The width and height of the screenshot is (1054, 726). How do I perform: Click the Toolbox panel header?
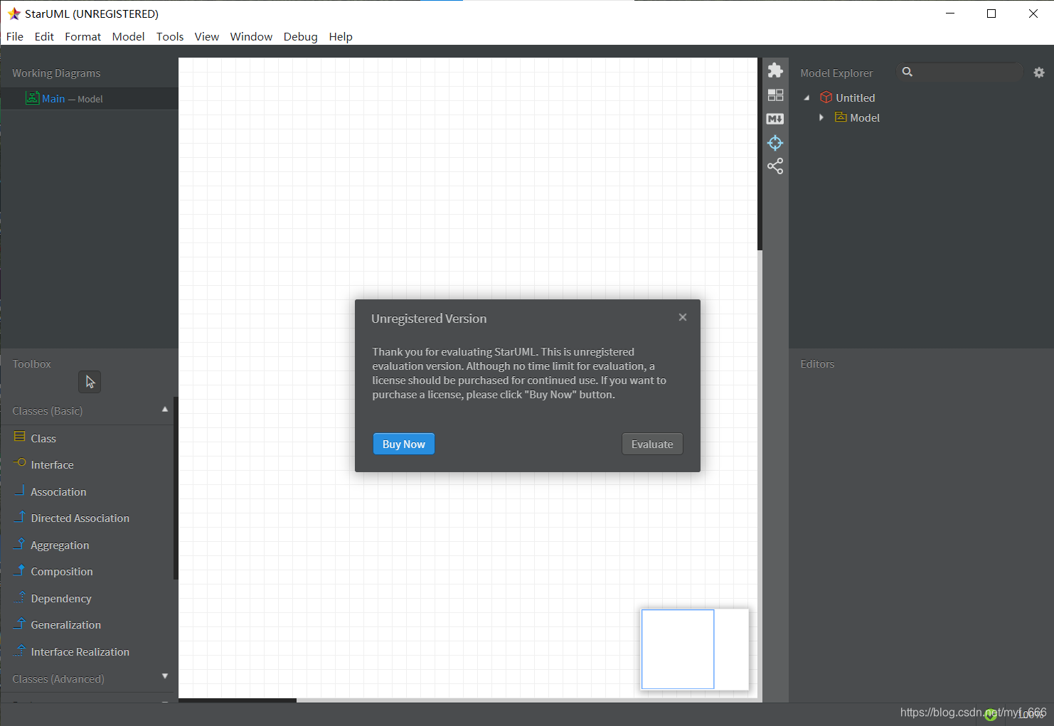pyautogui.click(x=31, y=363)
